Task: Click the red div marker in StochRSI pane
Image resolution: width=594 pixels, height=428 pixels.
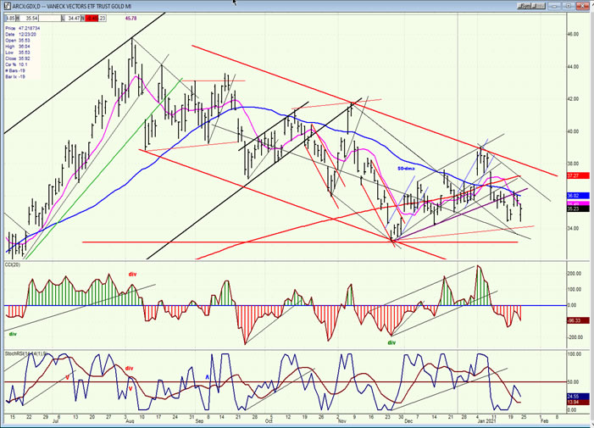Action: click(129, 368)
